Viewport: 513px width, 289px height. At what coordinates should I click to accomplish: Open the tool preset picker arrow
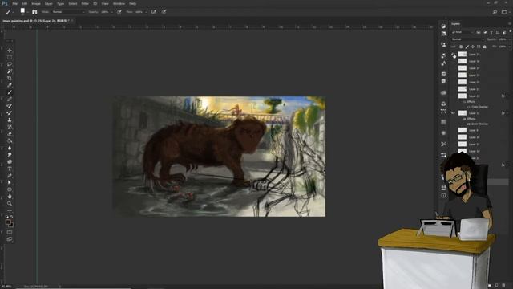pos(14,12)
